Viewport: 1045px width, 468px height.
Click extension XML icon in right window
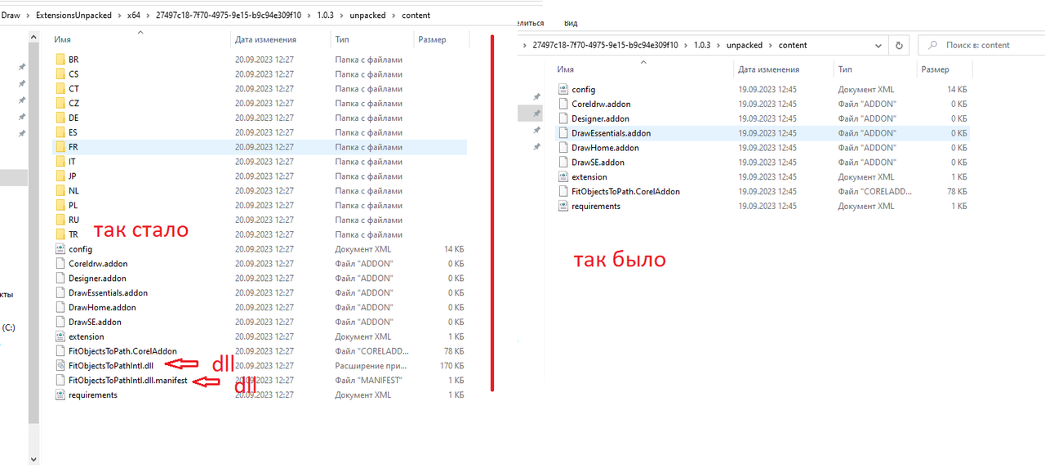pyautogui.click(x=563, y=177)
